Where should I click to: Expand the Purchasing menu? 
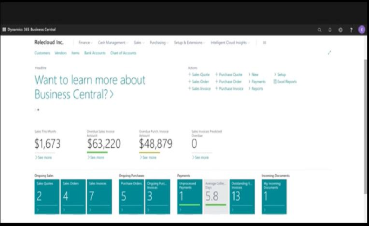[159, 43]
